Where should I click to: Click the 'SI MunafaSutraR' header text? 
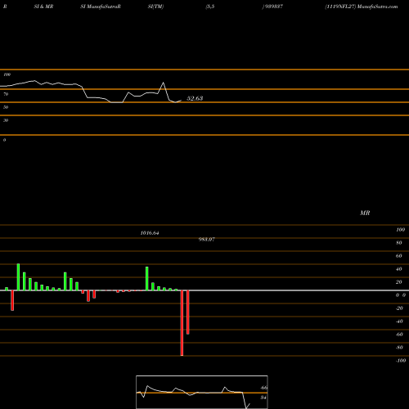tap(101, 7)
